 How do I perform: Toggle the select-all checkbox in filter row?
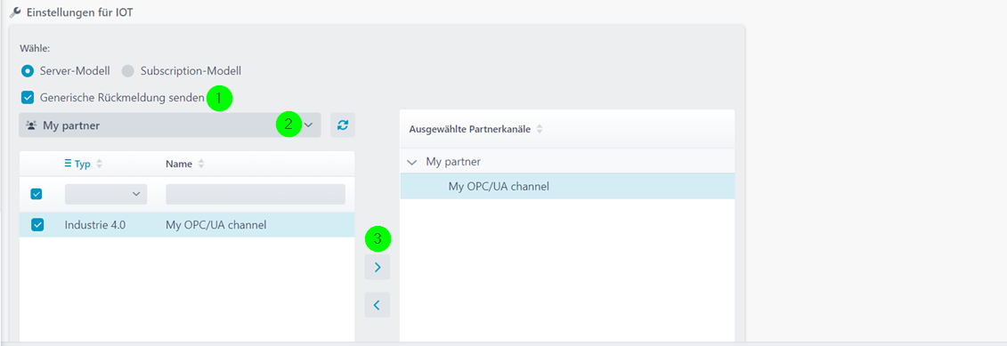(x=37, y=194)
